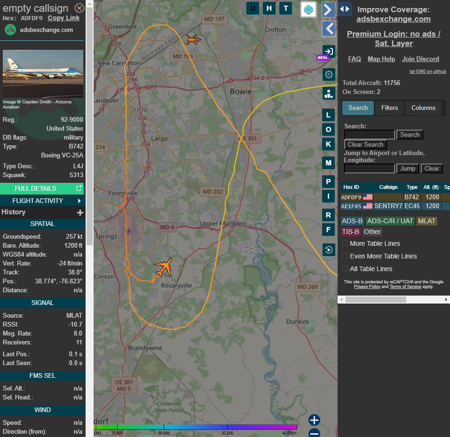
Task: Open the Map Help link
Action: click(381, 59)
